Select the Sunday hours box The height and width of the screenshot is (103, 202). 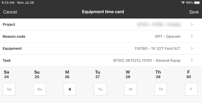pos(39,89)
